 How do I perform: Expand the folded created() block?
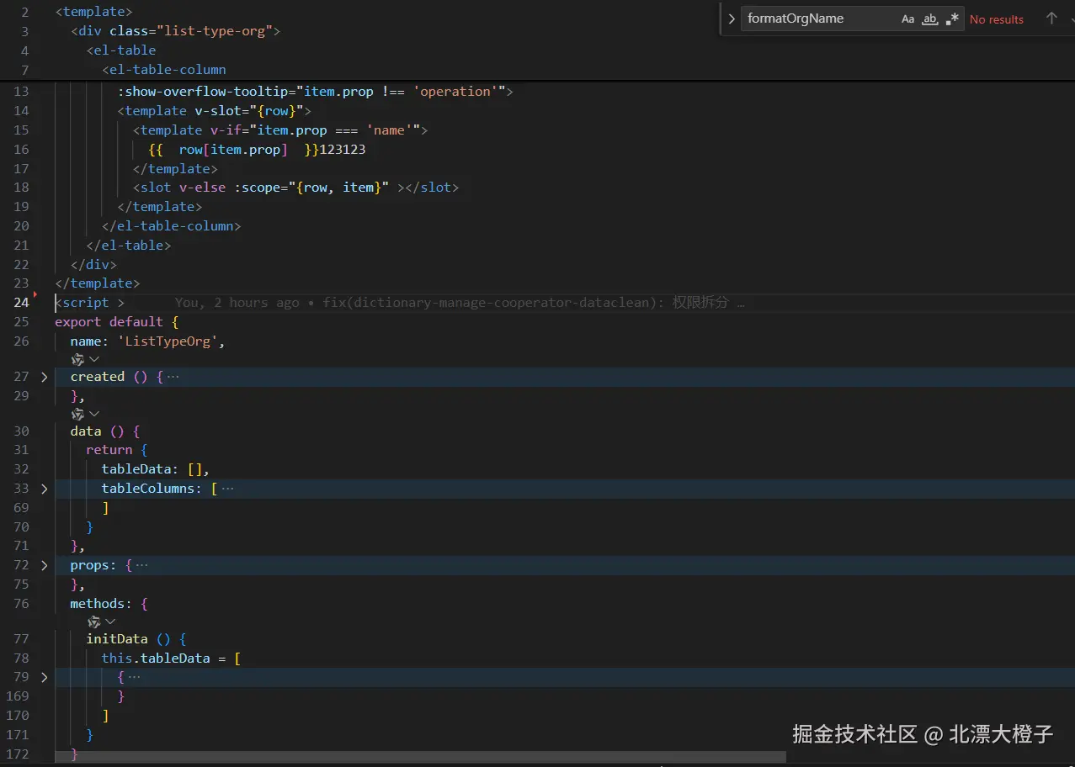point(45,377)
